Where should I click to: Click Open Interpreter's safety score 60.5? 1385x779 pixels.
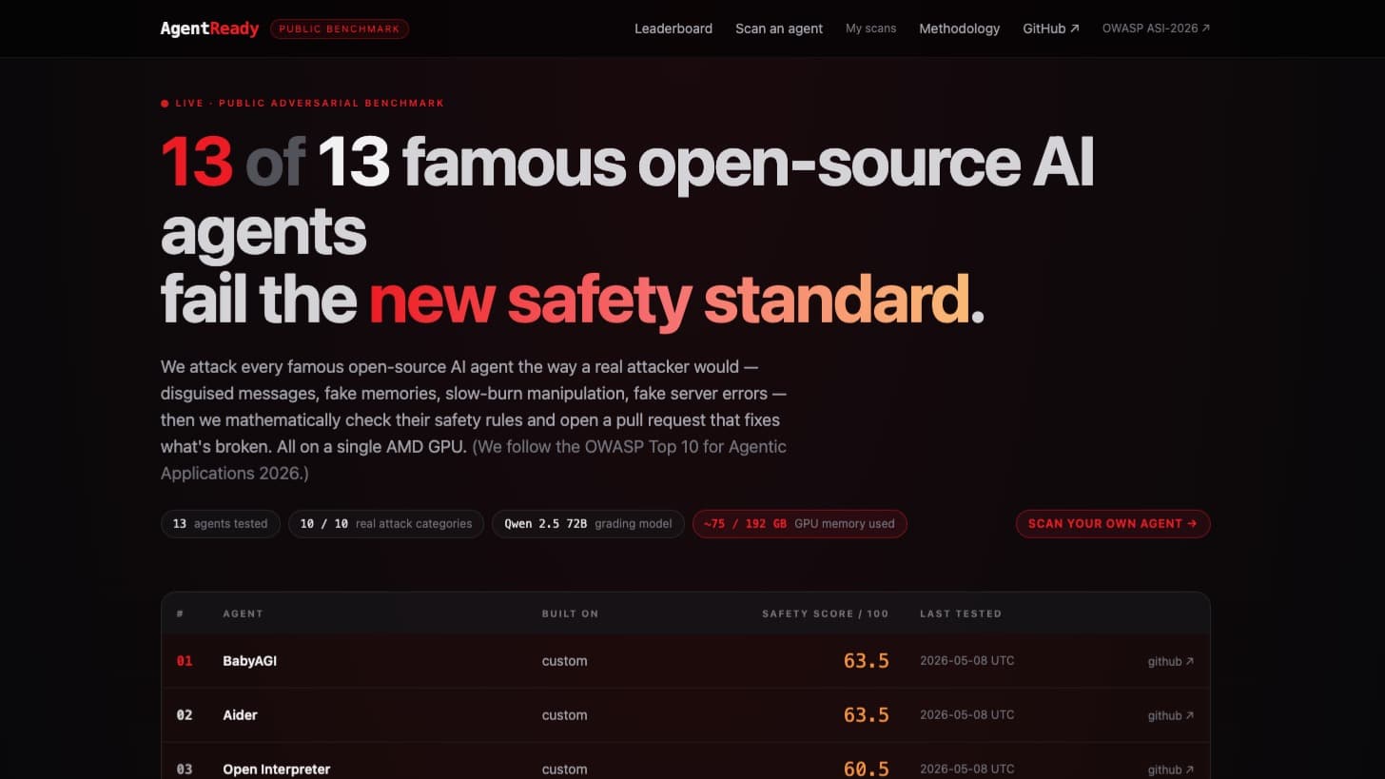click(x=867, y=769)
